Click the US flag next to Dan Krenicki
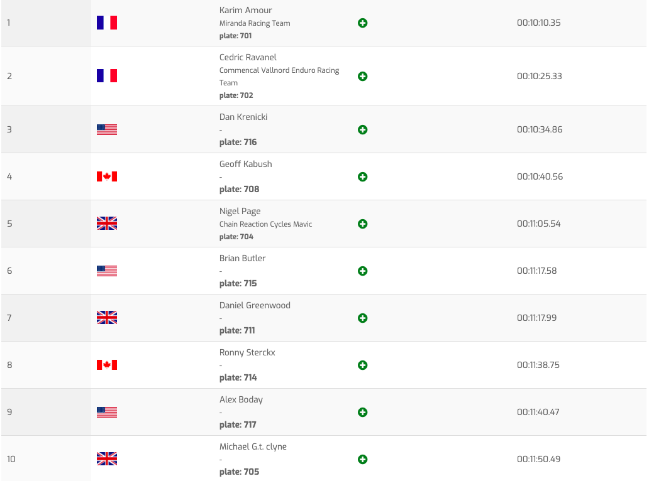Viewport: 649px width, 481px height. 107,130
